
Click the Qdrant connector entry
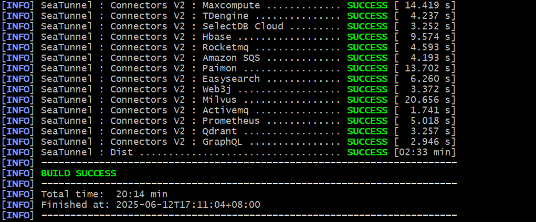(219, 131)
